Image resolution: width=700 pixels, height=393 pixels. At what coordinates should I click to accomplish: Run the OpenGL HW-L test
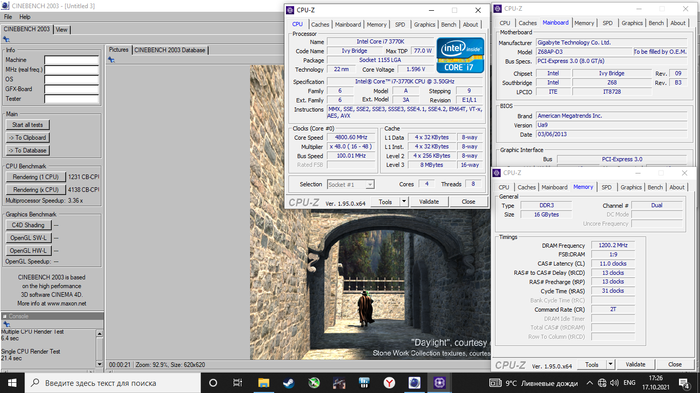(x=28, y=251)
